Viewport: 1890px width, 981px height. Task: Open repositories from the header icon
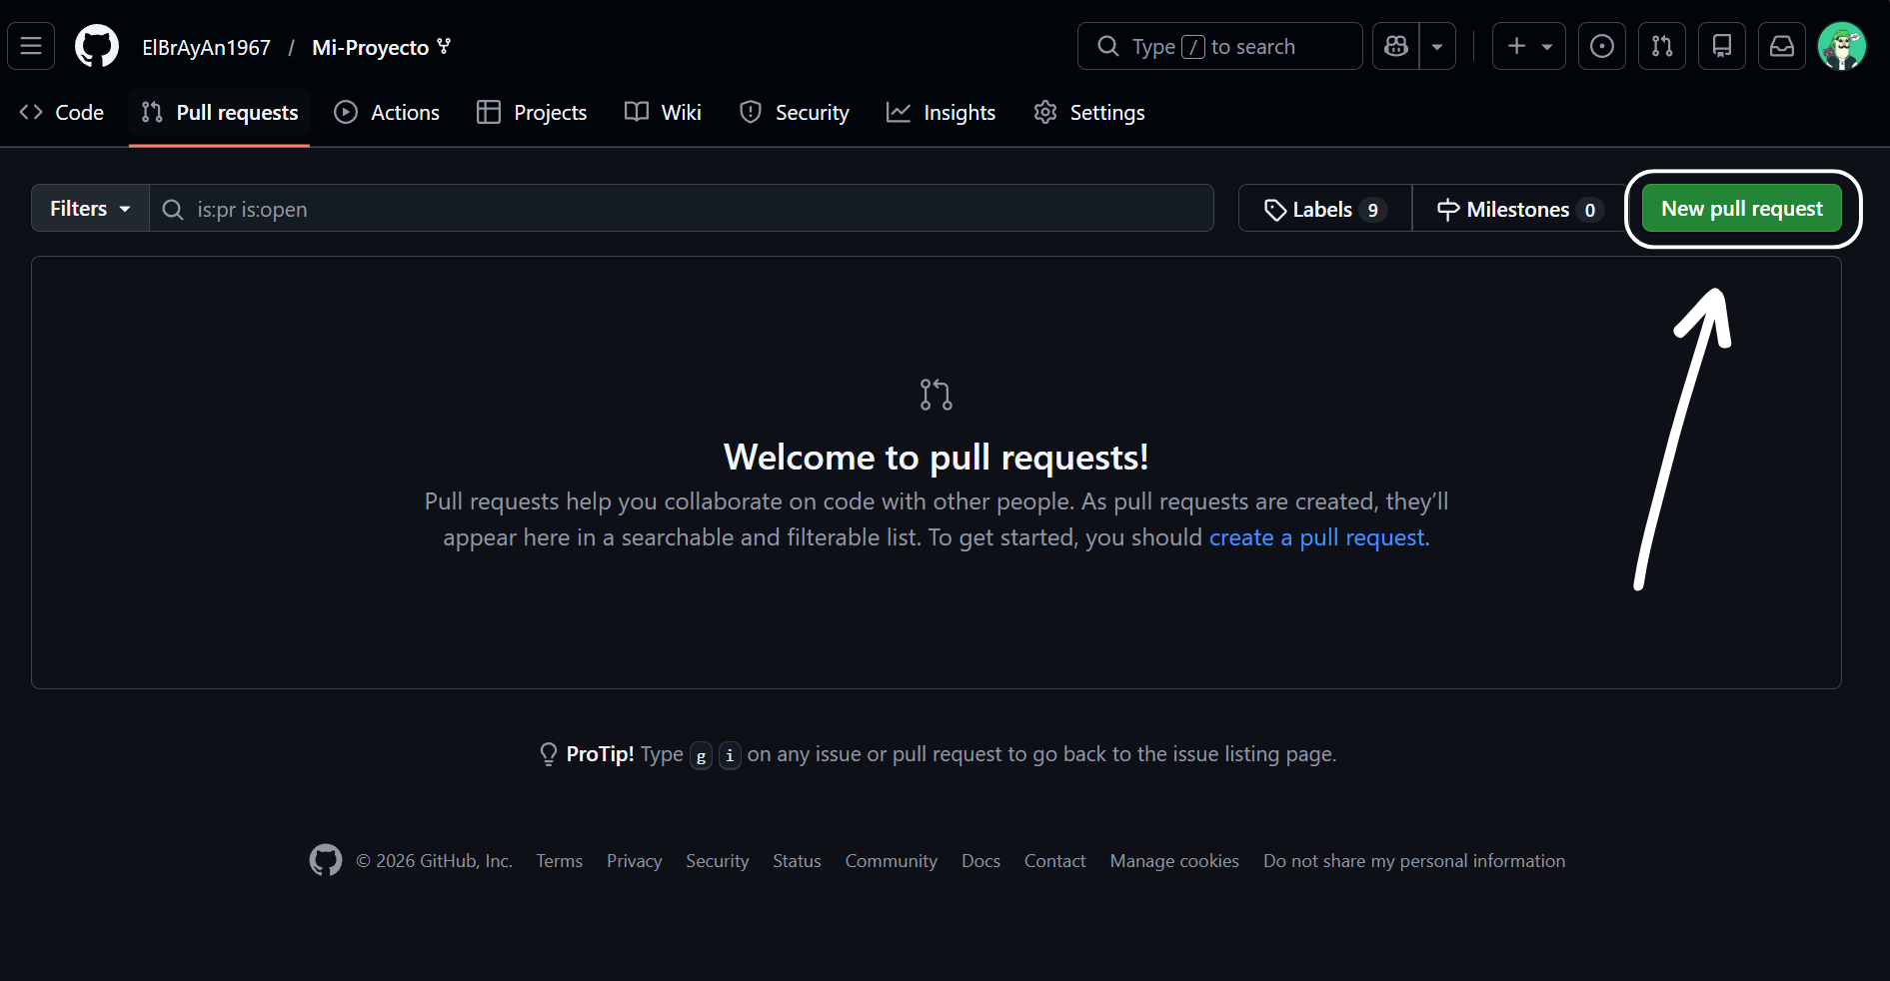click(1721, 46)
